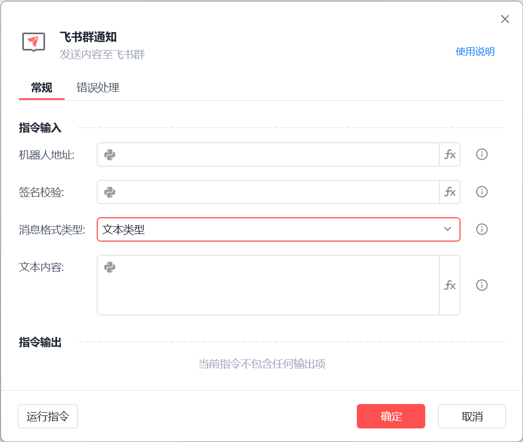Switch to the 常规 tab
The height and width of the screenshot is (442, 523).
tap(42, 88)
